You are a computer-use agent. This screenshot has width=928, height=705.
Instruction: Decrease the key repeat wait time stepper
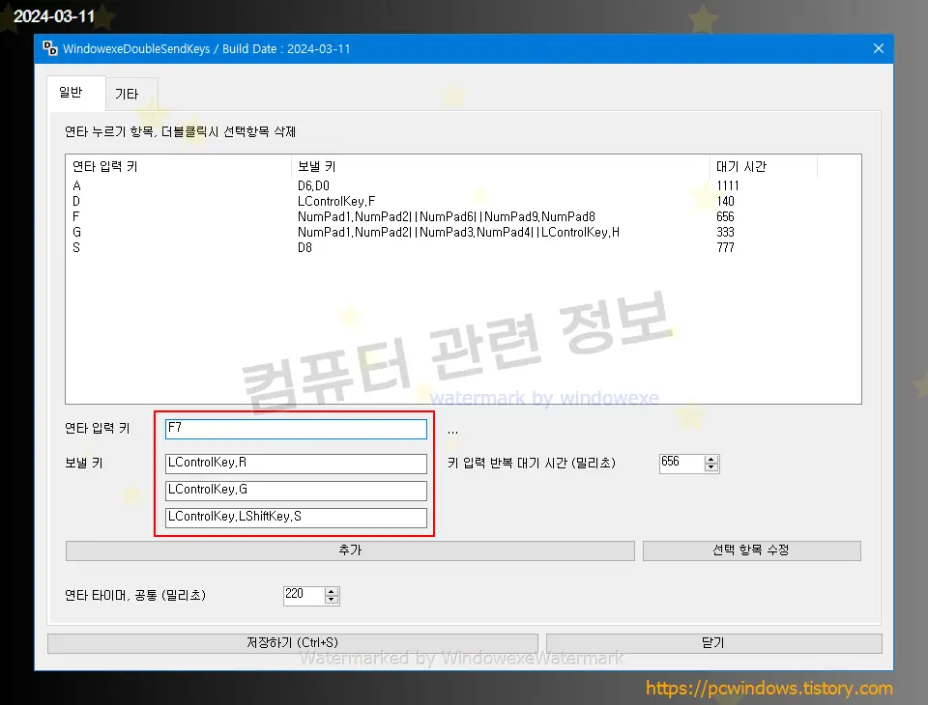pyautogui.click(x=711, y=467)
